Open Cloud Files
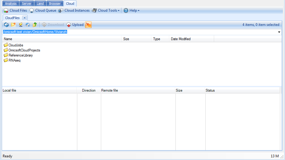 (15, 10)
